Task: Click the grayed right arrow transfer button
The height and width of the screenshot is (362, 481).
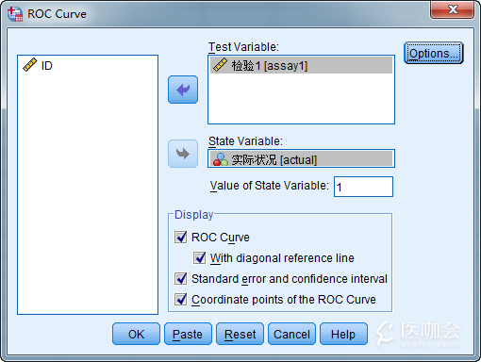Action: pos(183,154)
